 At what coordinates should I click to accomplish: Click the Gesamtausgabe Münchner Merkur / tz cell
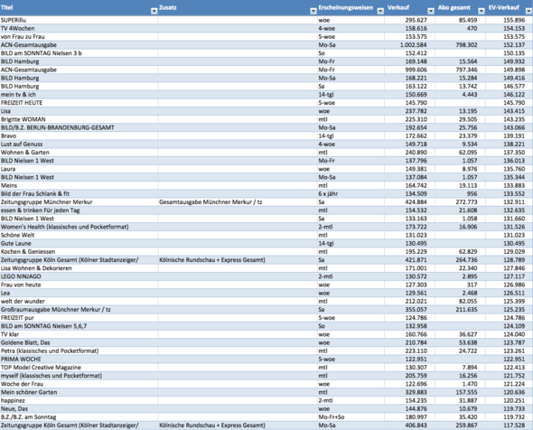[238, 202]
